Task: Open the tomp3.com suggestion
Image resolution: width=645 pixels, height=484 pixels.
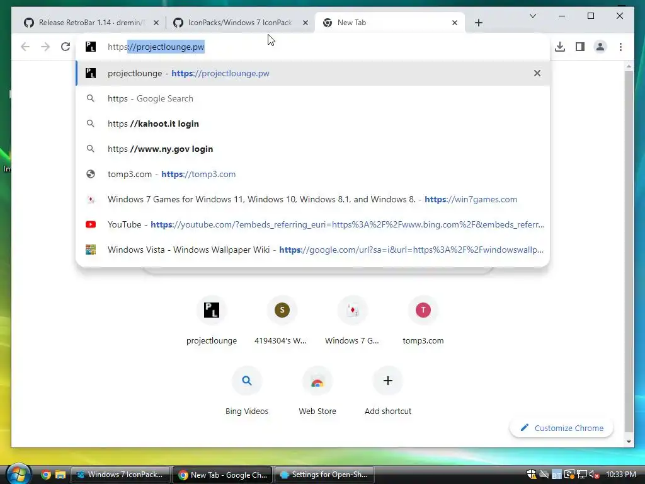Action: coord(312,174)
